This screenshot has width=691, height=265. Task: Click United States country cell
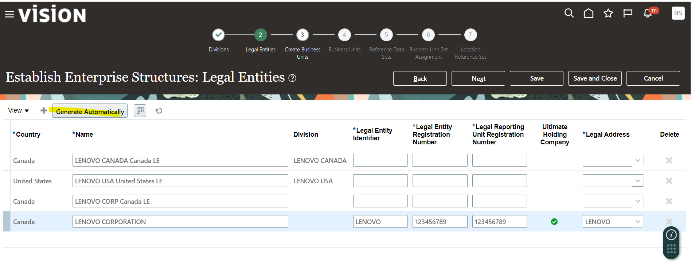tap(32, 181)
